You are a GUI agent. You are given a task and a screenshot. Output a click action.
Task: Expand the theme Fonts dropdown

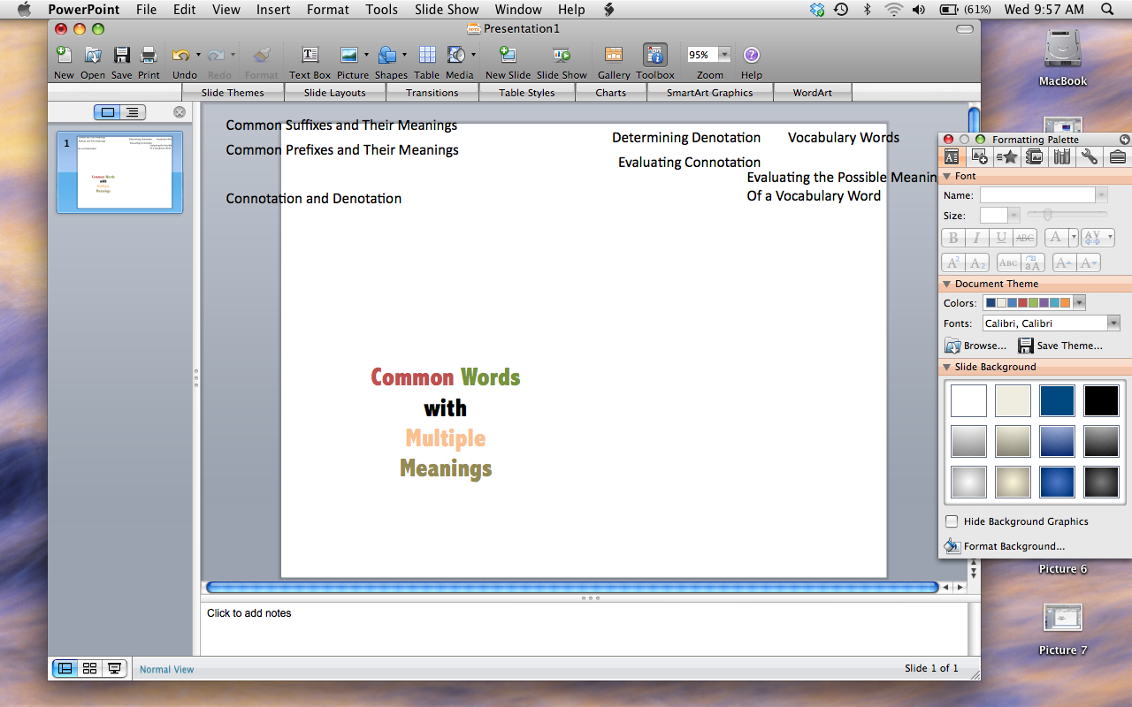coord(1113,323)
